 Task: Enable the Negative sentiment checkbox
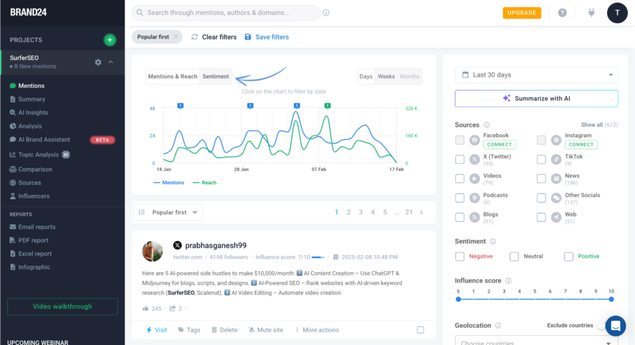click(x=460, y=257)
